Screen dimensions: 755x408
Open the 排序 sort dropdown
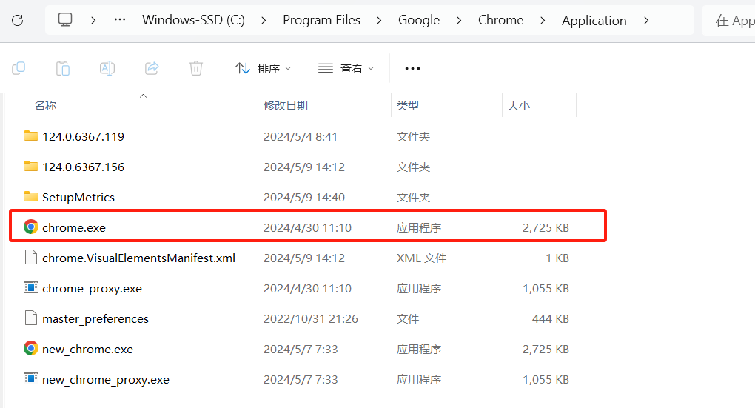263,68
